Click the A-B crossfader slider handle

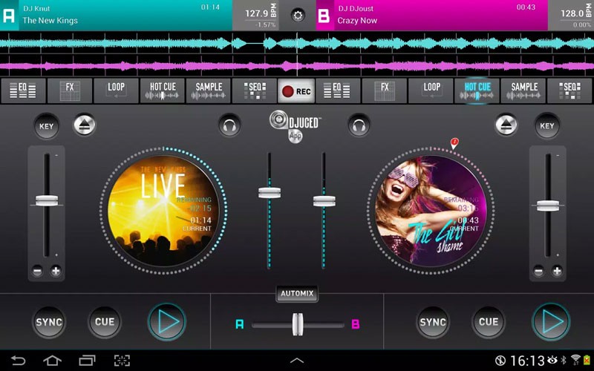[x=298, y=324]
